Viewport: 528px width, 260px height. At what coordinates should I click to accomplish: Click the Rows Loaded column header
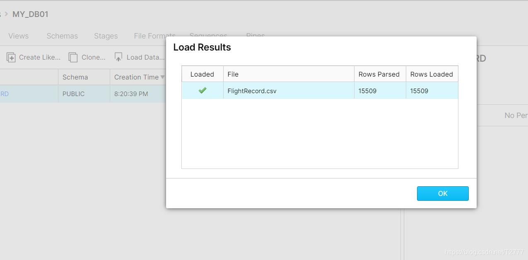432,74
